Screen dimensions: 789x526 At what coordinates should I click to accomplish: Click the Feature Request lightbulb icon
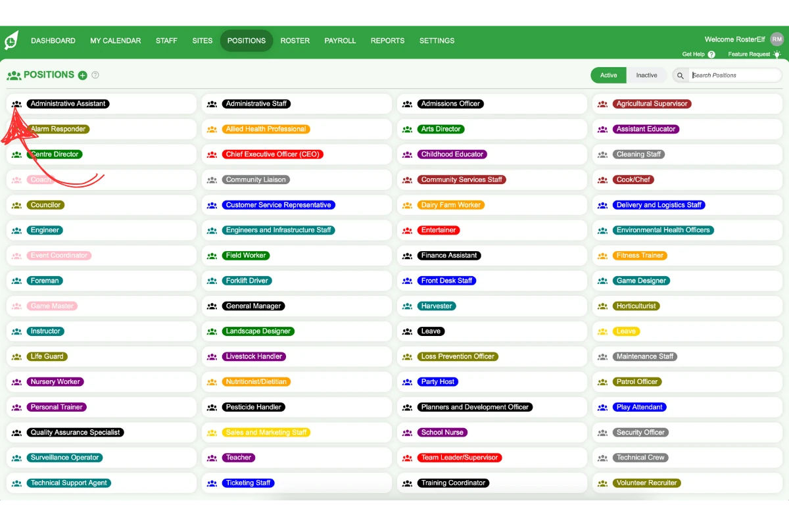777,54
